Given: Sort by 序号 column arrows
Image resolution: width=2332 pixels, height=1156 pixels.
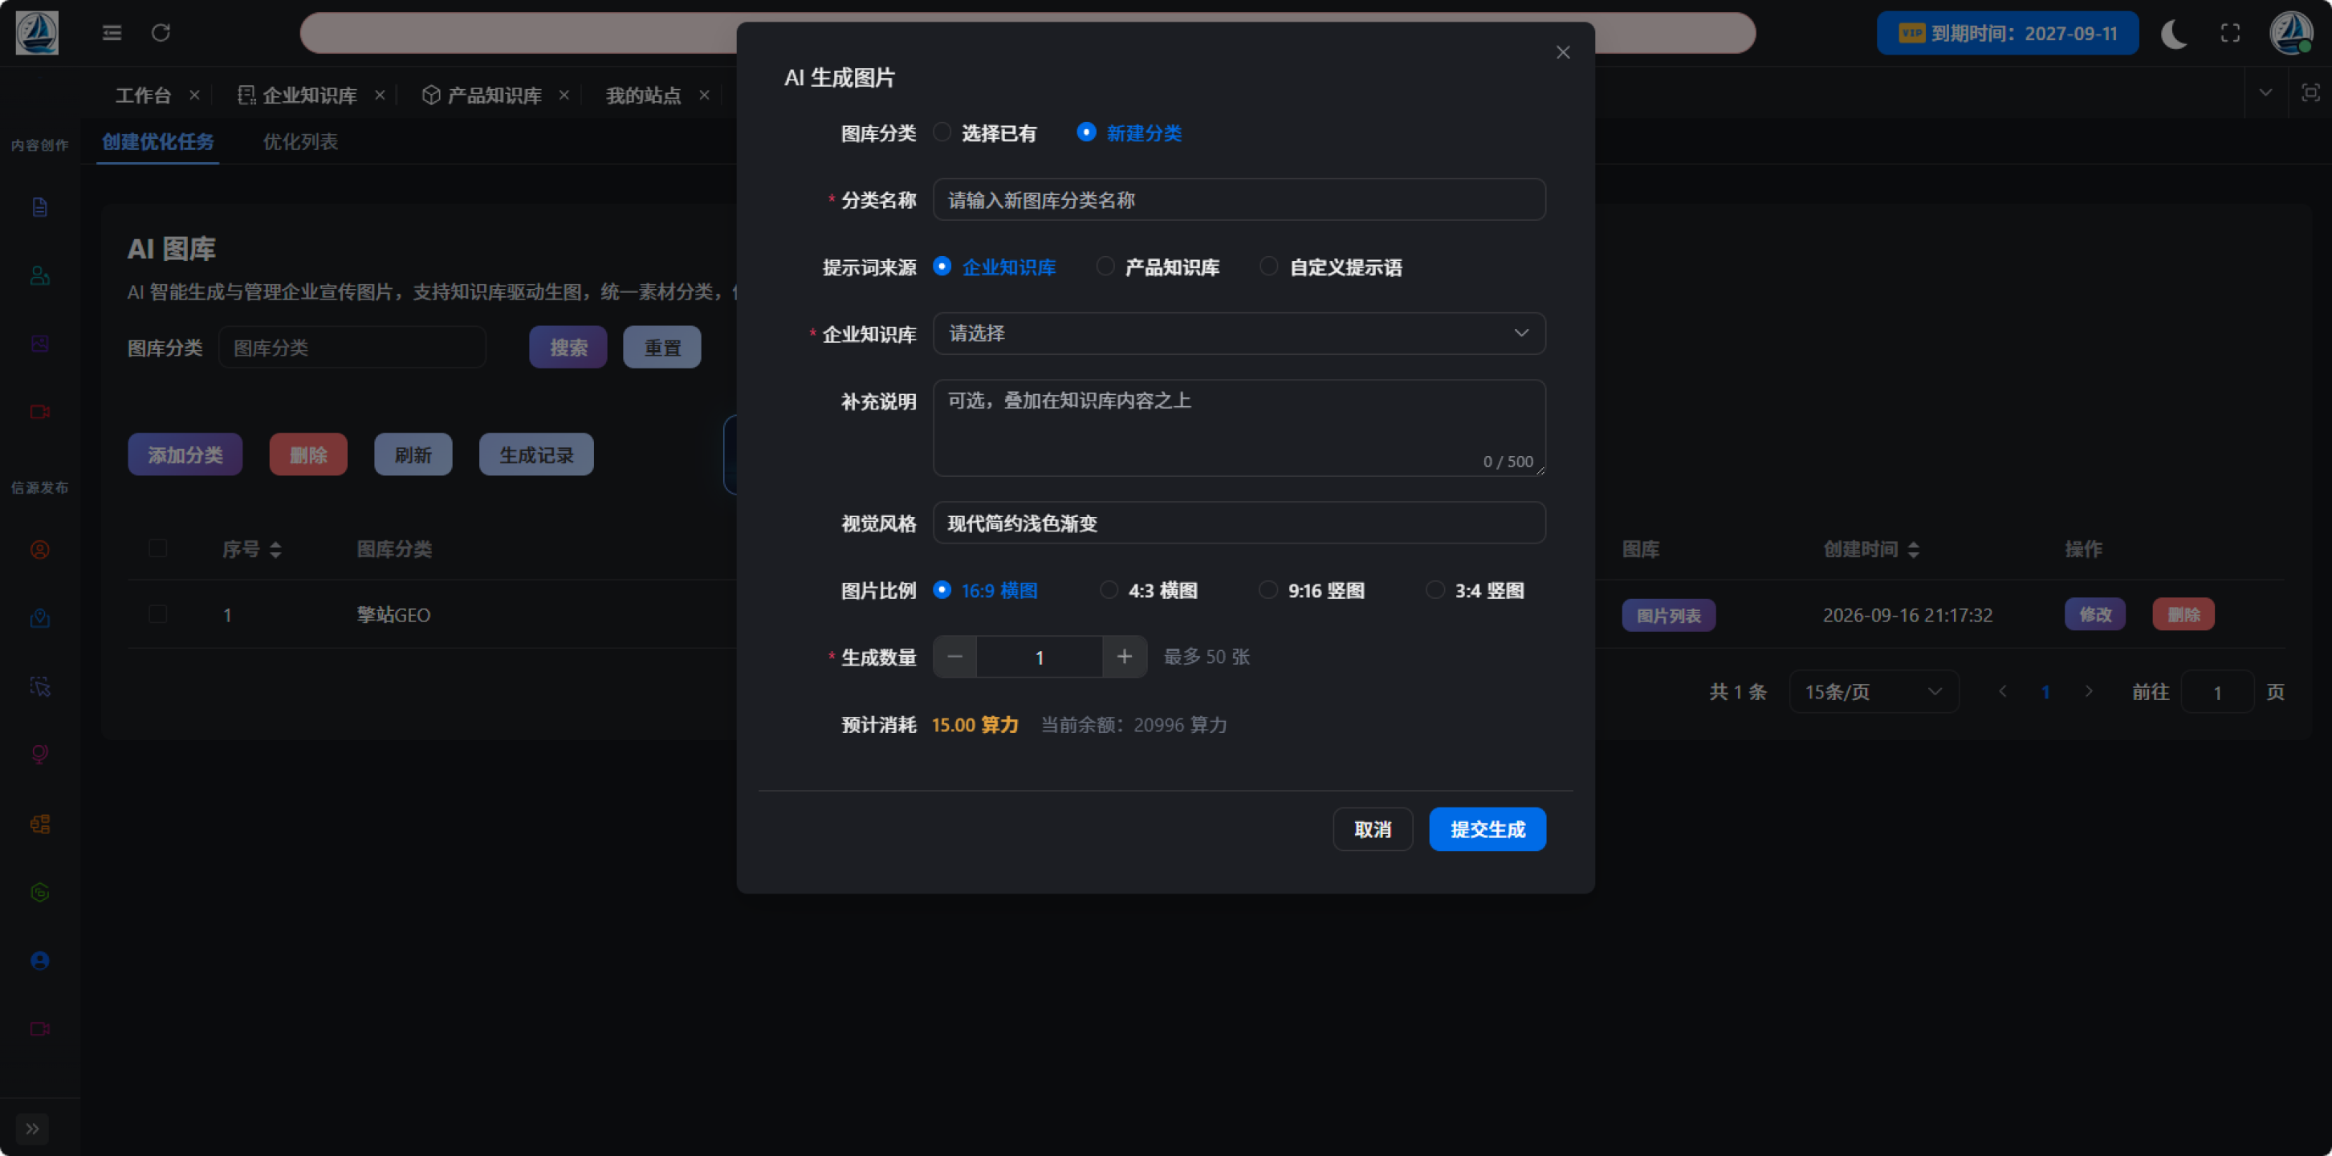Looking at the screenshot, I should 275,549.
